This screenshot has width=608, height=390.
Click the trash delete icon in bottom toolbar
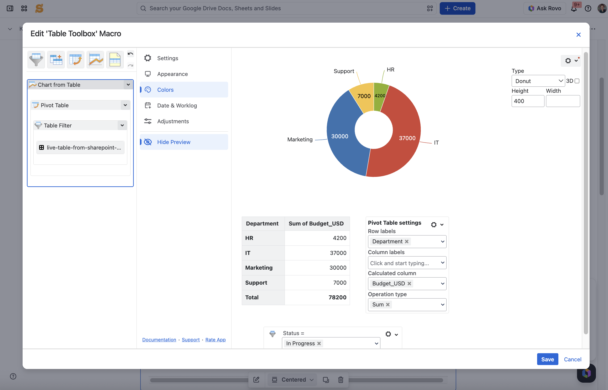341,379
